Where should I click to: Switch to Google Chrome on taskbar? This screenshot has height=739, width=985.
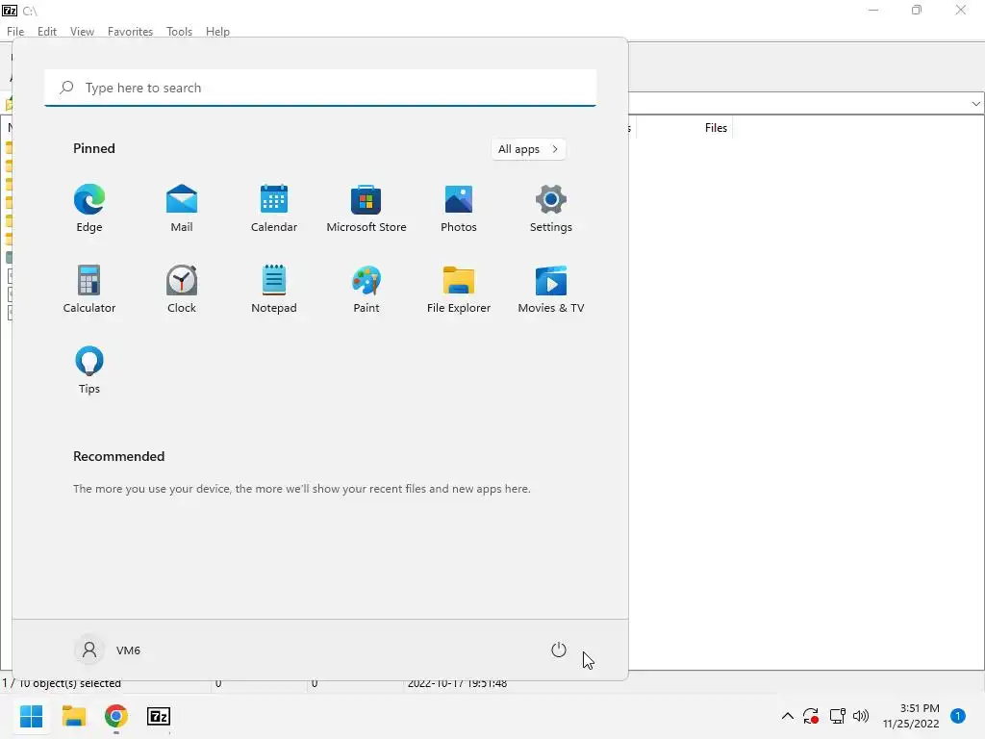coord(116,716)
